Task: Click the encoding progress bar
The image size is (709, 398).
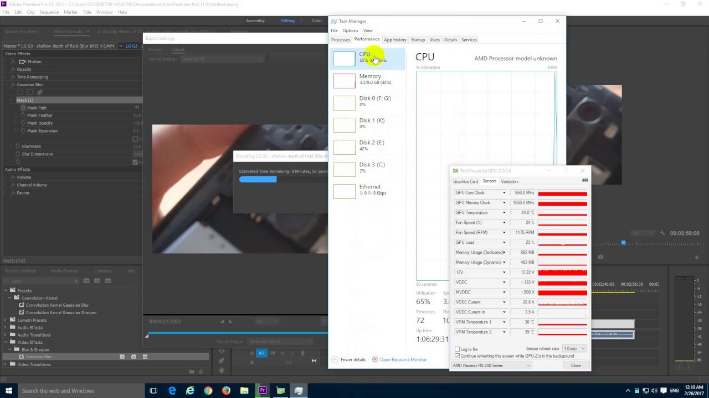Action: 282,179
